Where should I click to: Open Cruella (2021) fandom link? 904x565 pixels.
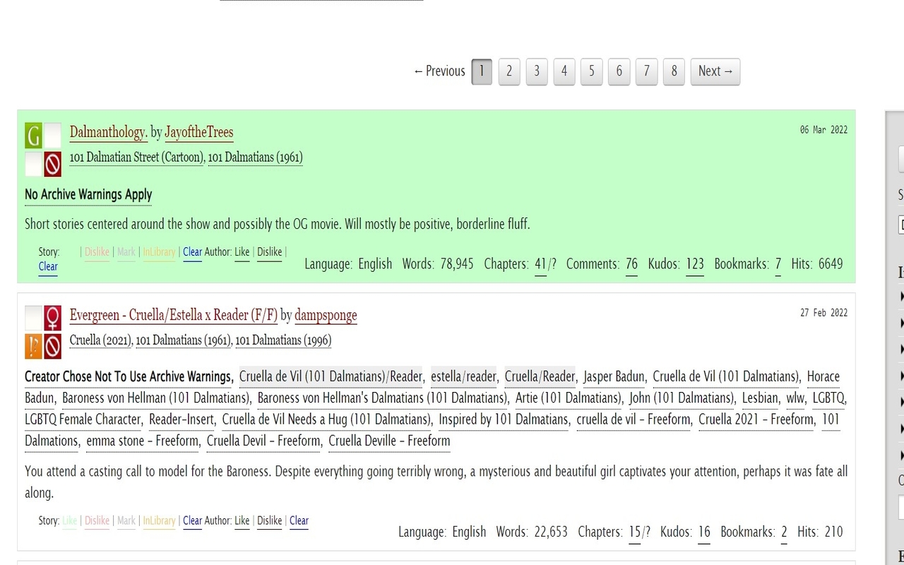tap(101, 340)
